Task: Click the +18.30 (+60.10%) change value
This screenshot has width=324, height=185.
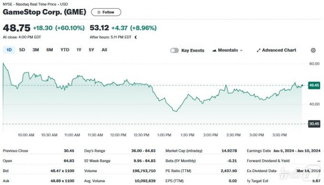Action: click(59, 28)
